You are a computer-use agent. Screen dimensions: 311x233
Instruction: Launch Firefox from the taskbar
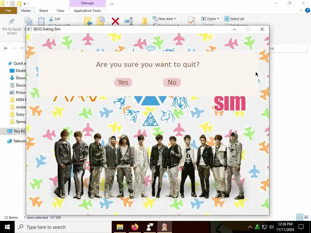(135, 227)
